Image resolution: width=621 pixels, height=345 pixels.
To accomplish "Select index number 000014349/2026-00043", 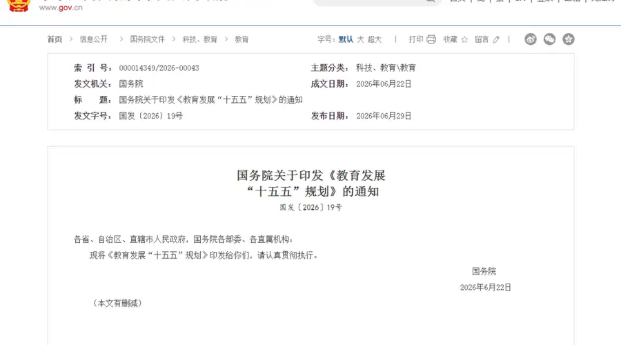I will click(x=159, y=68).
